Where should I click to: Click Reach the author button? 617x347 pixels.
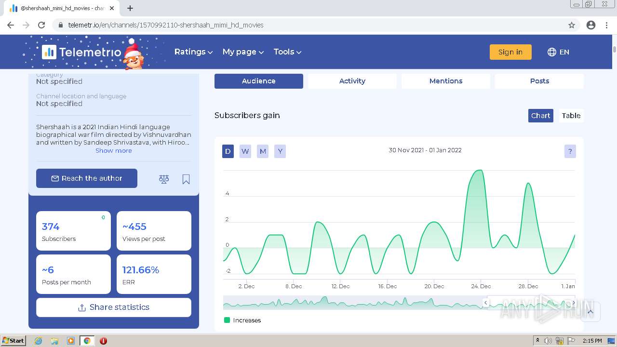click(87, 178)
